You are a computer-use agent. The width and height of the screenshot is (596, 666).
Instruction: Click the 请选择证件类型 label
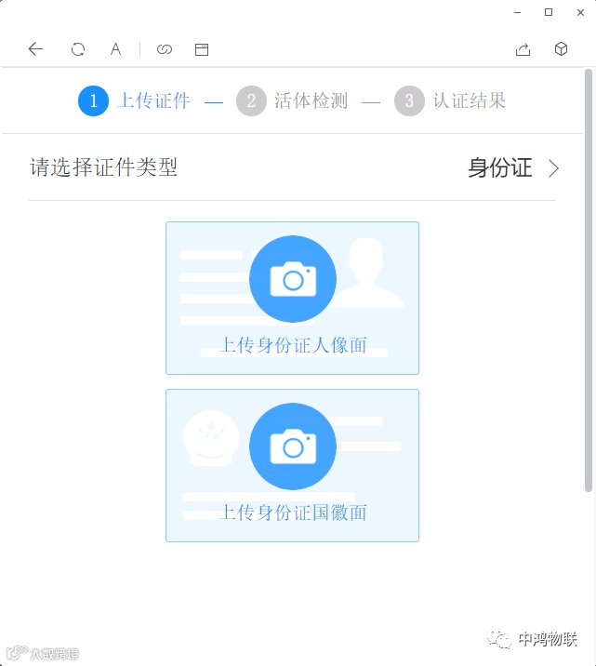(103, 166)
